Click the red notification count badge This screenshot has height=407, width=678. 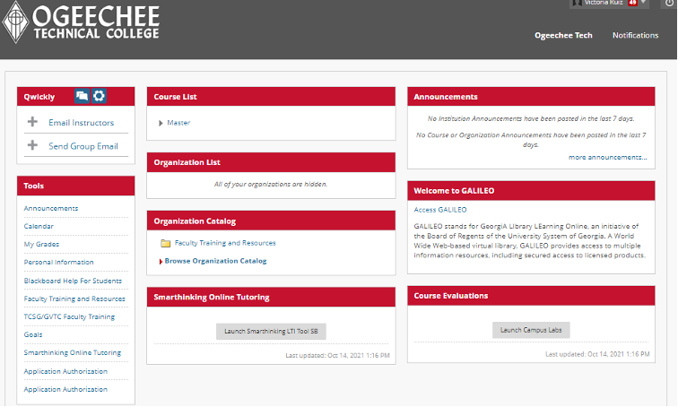pos(632,3)
